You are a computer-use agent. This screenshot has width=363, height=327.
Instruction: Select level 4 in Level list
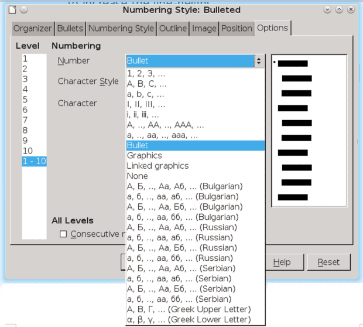click(x=35, y=90)
